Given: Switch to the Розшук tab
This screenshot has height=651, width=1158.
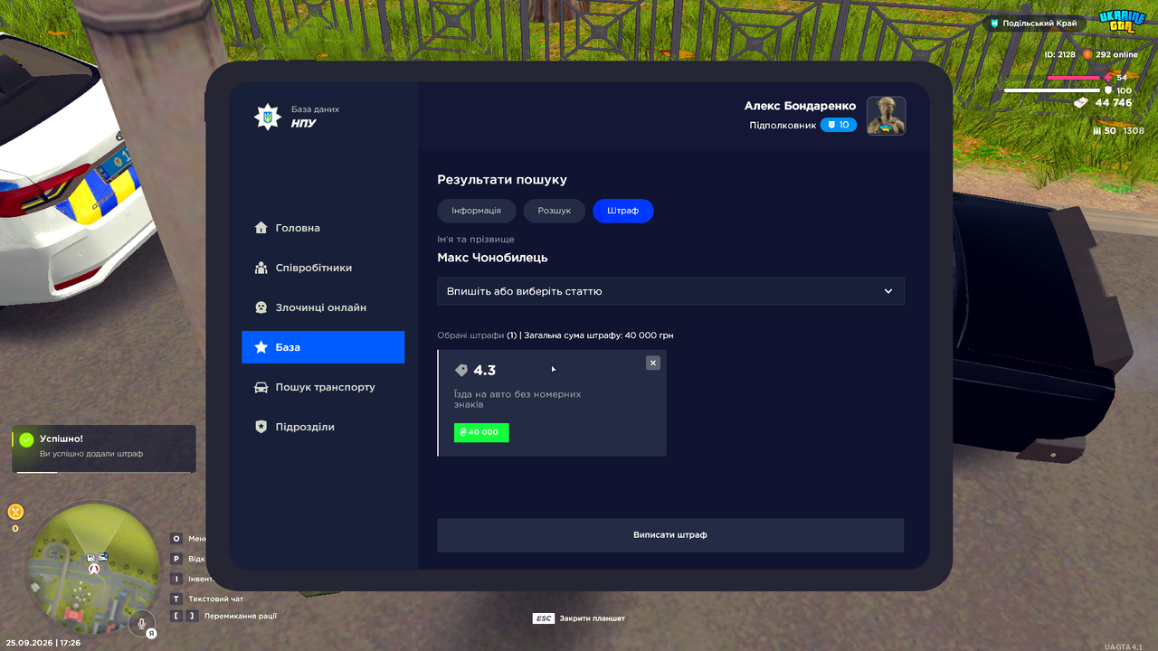Looking at the screenshot, I should pos(555,211).
